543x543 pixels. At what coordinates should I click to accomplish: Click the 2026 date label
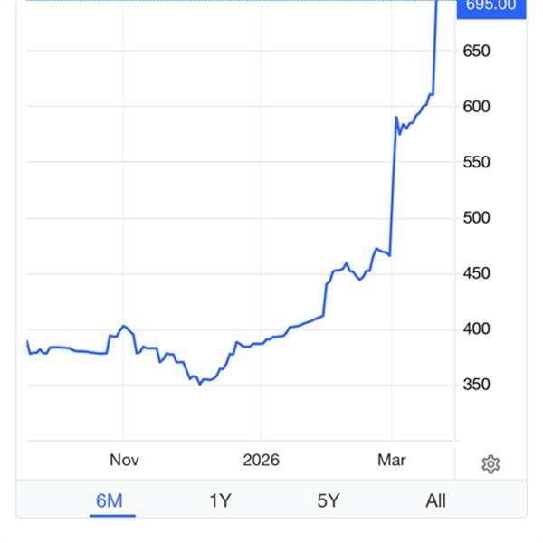tap(261, 460)
